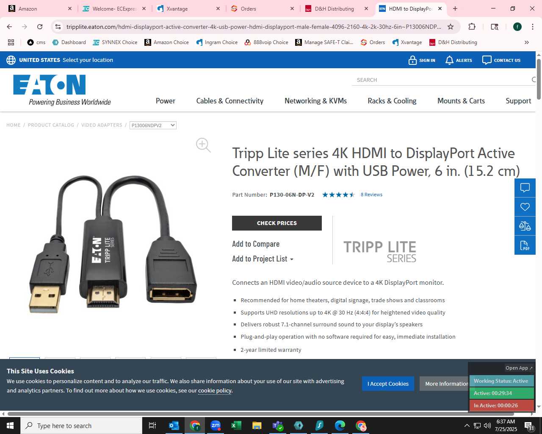Open the Power menu
The image size is (542, 434).
(165, 101)
